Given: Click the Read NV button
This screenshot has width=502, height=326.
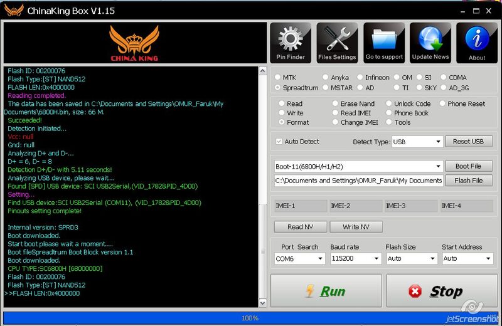Looking at the screenshot, I should click(x=301, y=227).
